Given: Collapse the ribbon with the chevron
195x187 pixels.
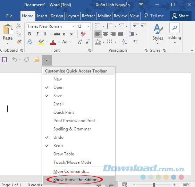Looking at the screenshot, I should (x=192, y=50).
